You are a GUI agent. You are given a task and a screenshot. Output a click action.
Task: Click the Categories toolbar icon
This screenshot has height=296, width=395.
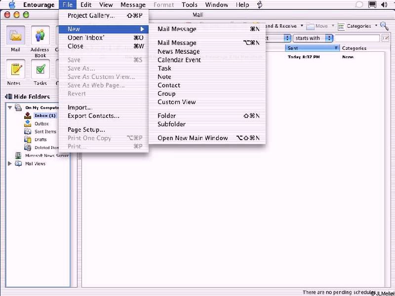341,26
